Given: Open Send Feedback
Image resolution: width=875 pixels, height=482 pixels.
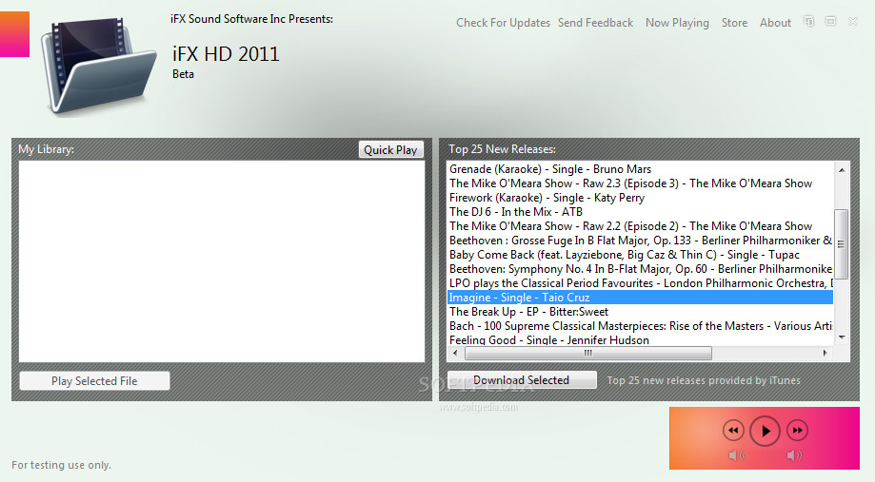Looking at the screenshot, I should click(x=595, y=23).
